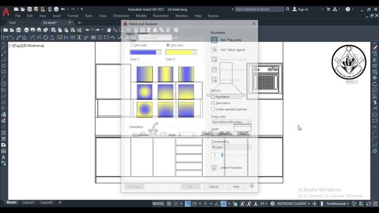The image size is (379, 213).
Task: Add new layout with plus button
Action: 60,202
